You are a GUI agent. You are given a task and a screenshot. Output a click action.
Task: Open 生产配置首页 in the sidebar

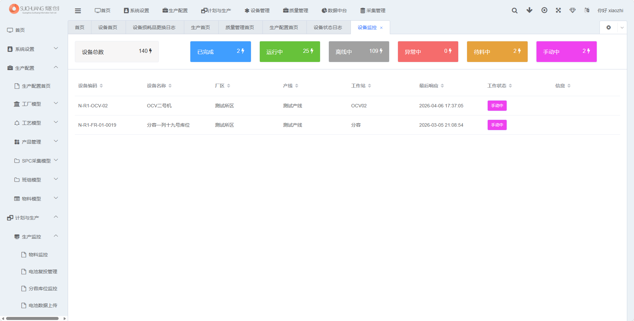point(34,86)
